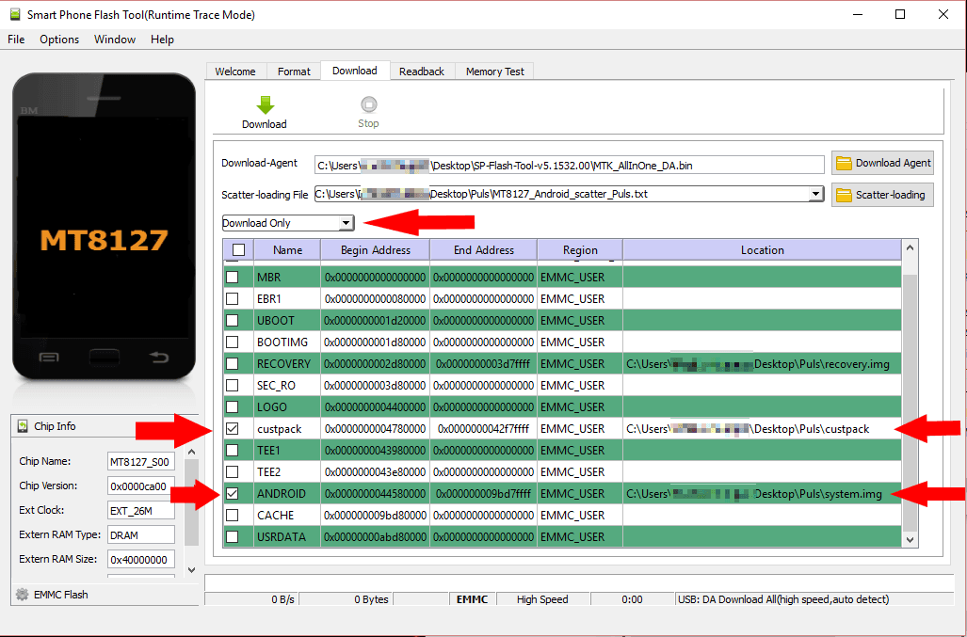Click the EMMC Flash gear icon
Image resolution: width=967 pixels, height=637 pixels.
(x=23, y=595)
